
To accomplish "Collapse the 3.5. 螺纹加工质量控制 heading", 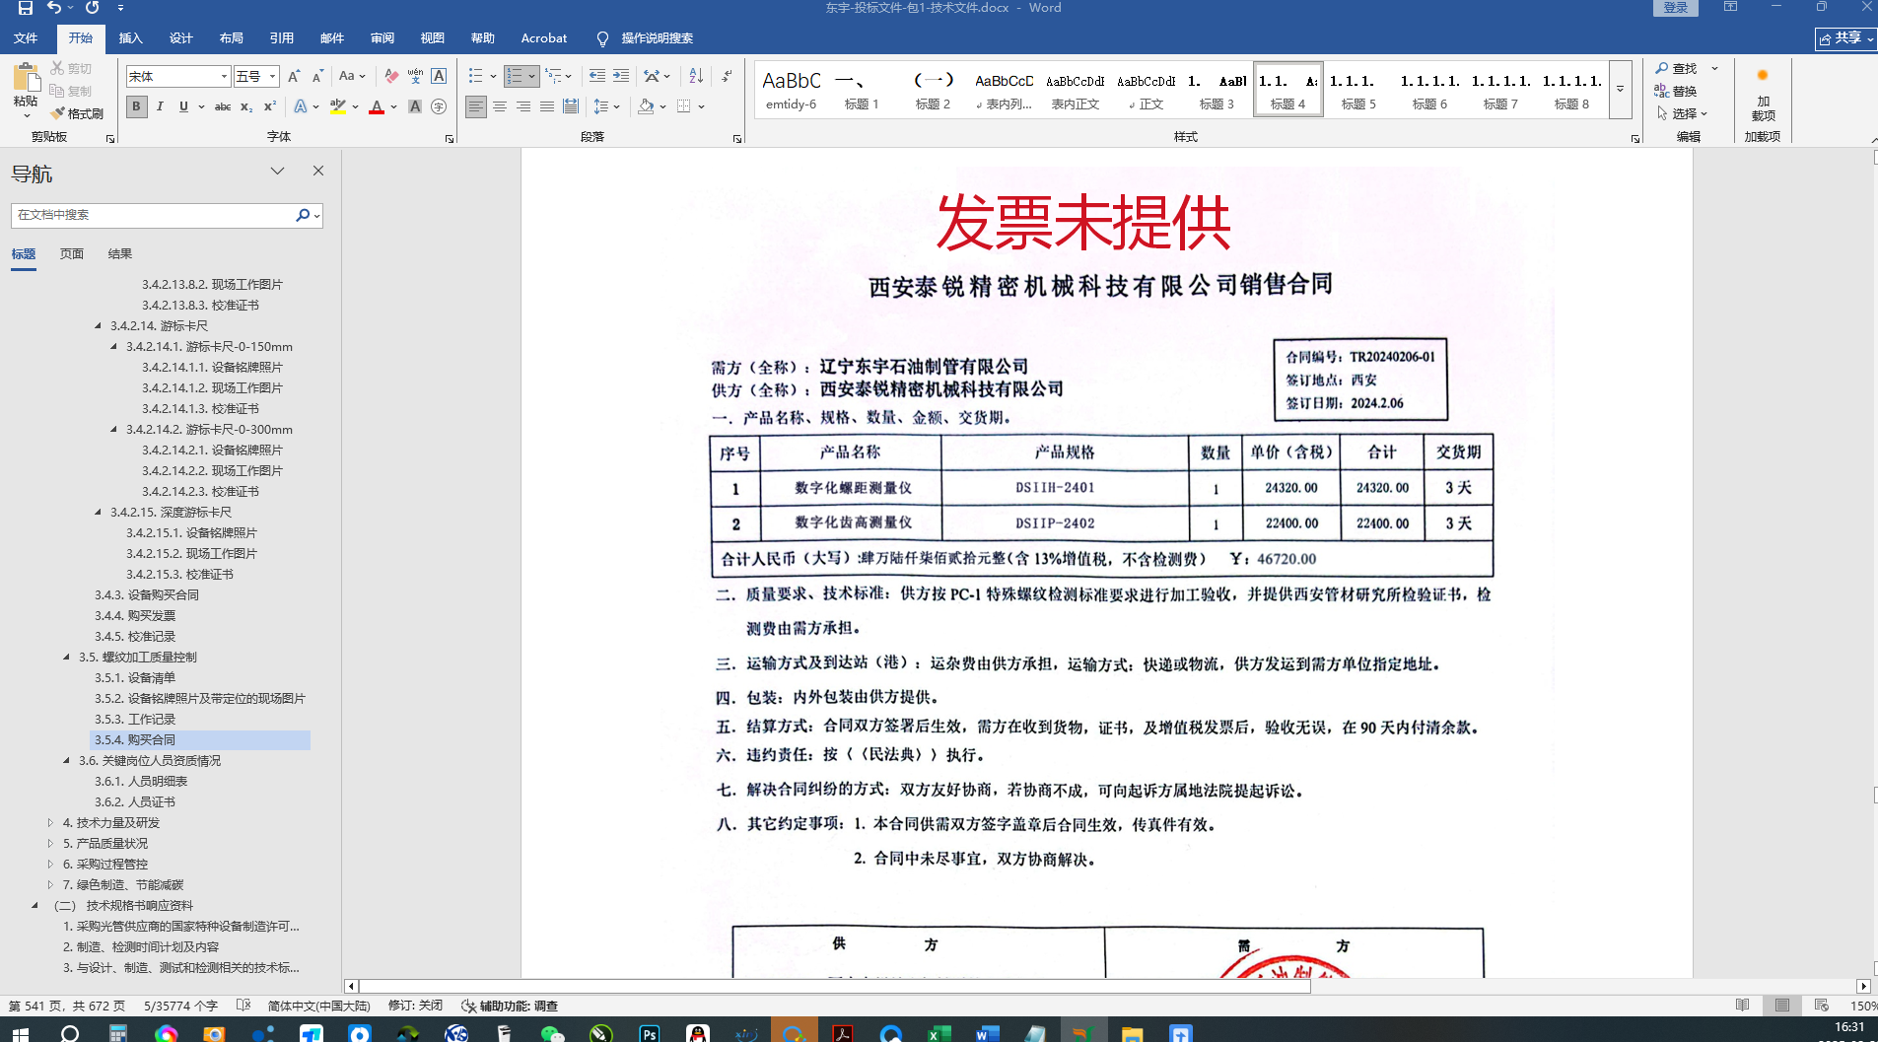I will pos(67,657).
